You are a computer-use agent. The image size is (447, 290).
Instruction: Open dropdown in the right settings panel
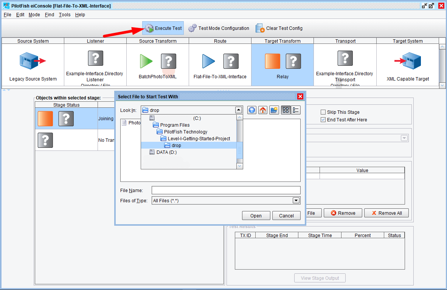pos(404,138)
